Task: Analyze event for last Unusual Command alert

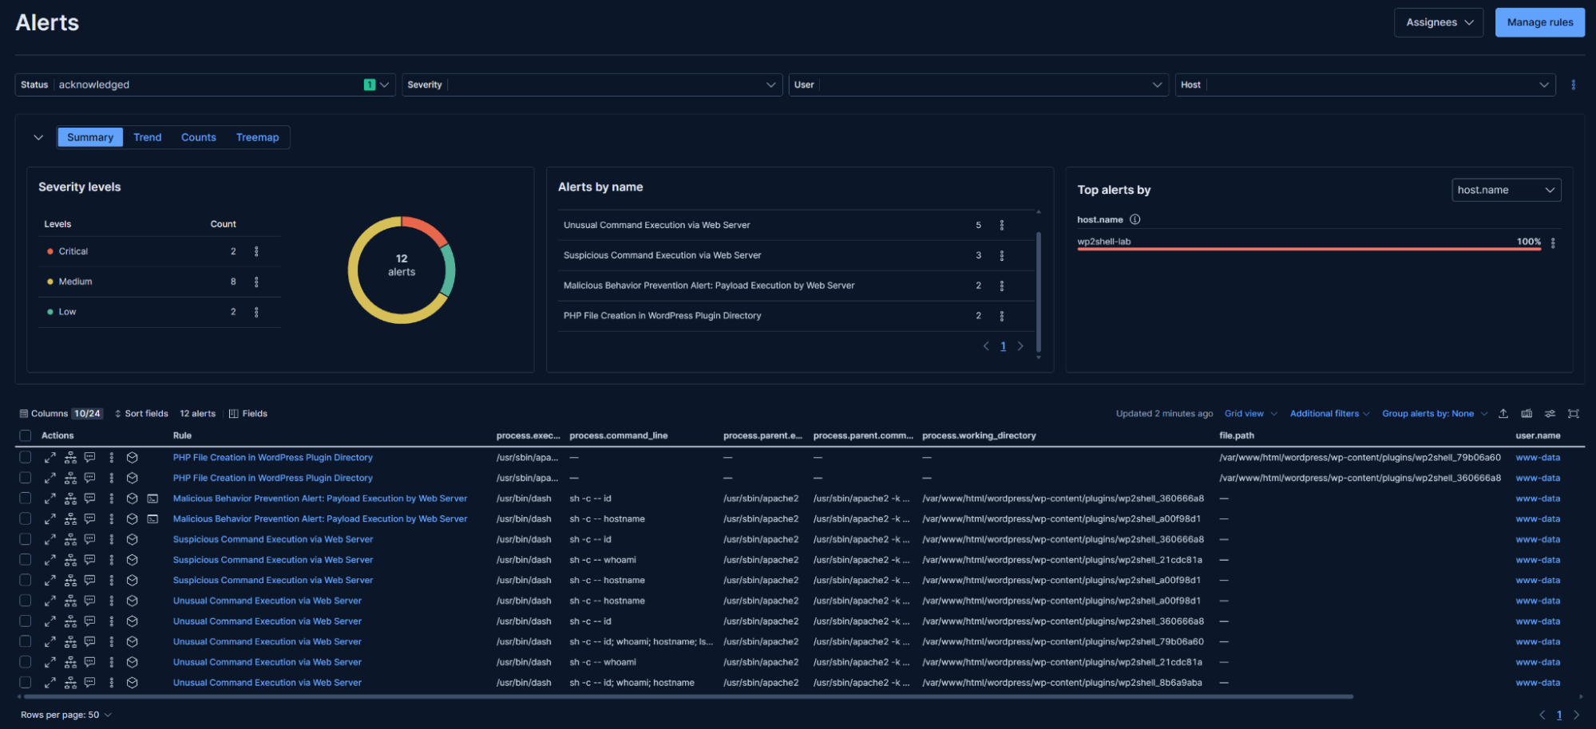Action: (x=70, y=683)
